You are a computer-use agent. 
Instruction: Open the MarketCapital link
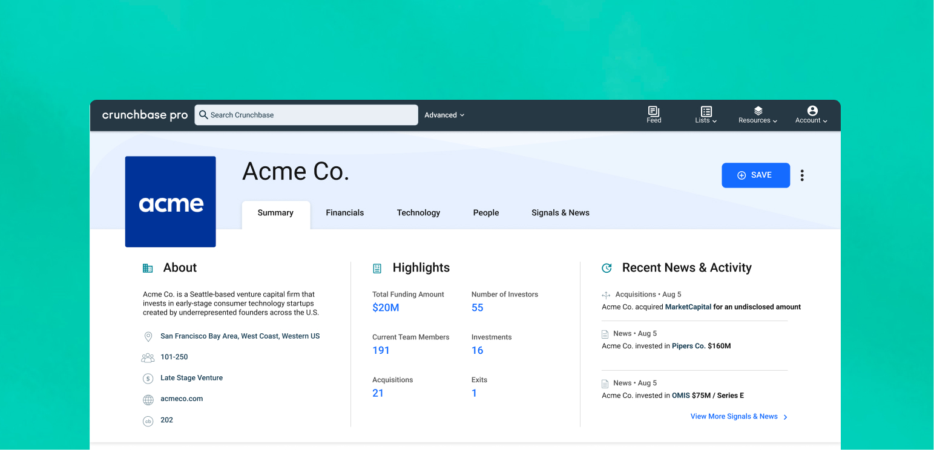pyautogui.click(x=688, y=307)
